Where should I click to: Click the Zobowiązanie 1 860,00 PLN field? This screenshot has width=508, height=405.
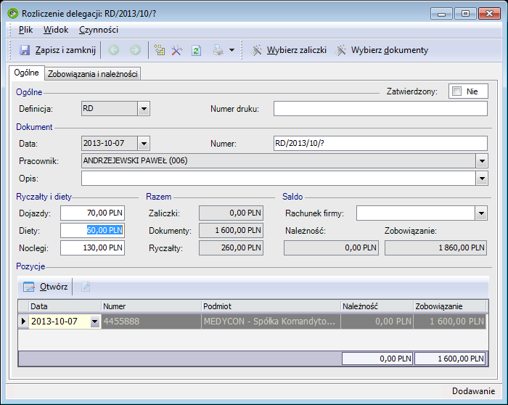tap(435, 247)
